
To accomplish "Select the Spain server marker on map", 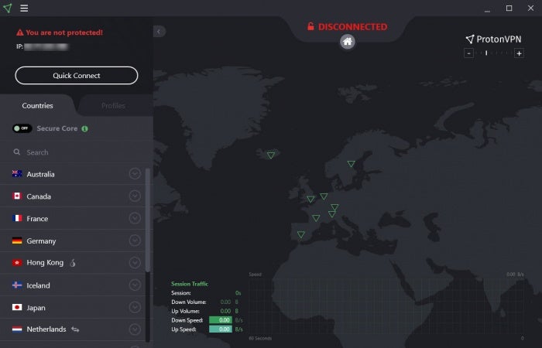I will pyautogui.click(x=301, y=234).
